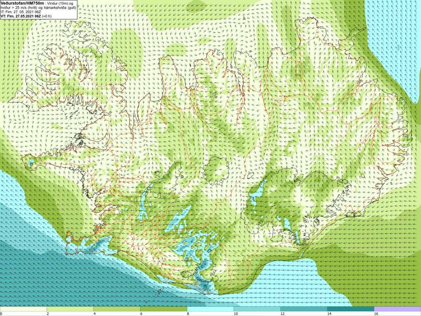Click the legend scale label '2'
This screenshot has width=421, height=316.
(48, 314)
